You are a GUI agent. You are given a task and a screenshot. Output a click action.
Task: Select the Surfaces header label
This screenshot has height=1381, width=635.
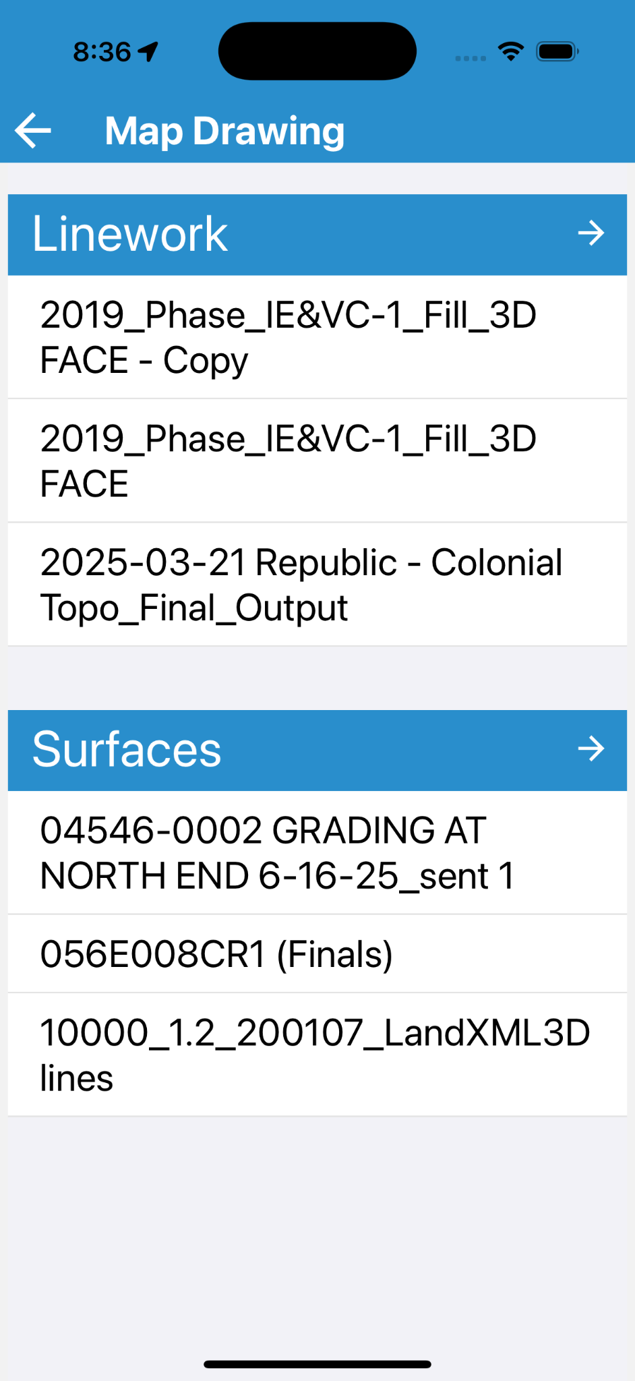click(x=127, y=749)
